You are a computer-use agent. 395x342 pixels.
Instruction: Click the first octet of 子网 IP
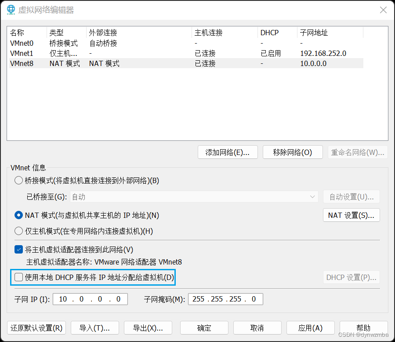[63, 299]
